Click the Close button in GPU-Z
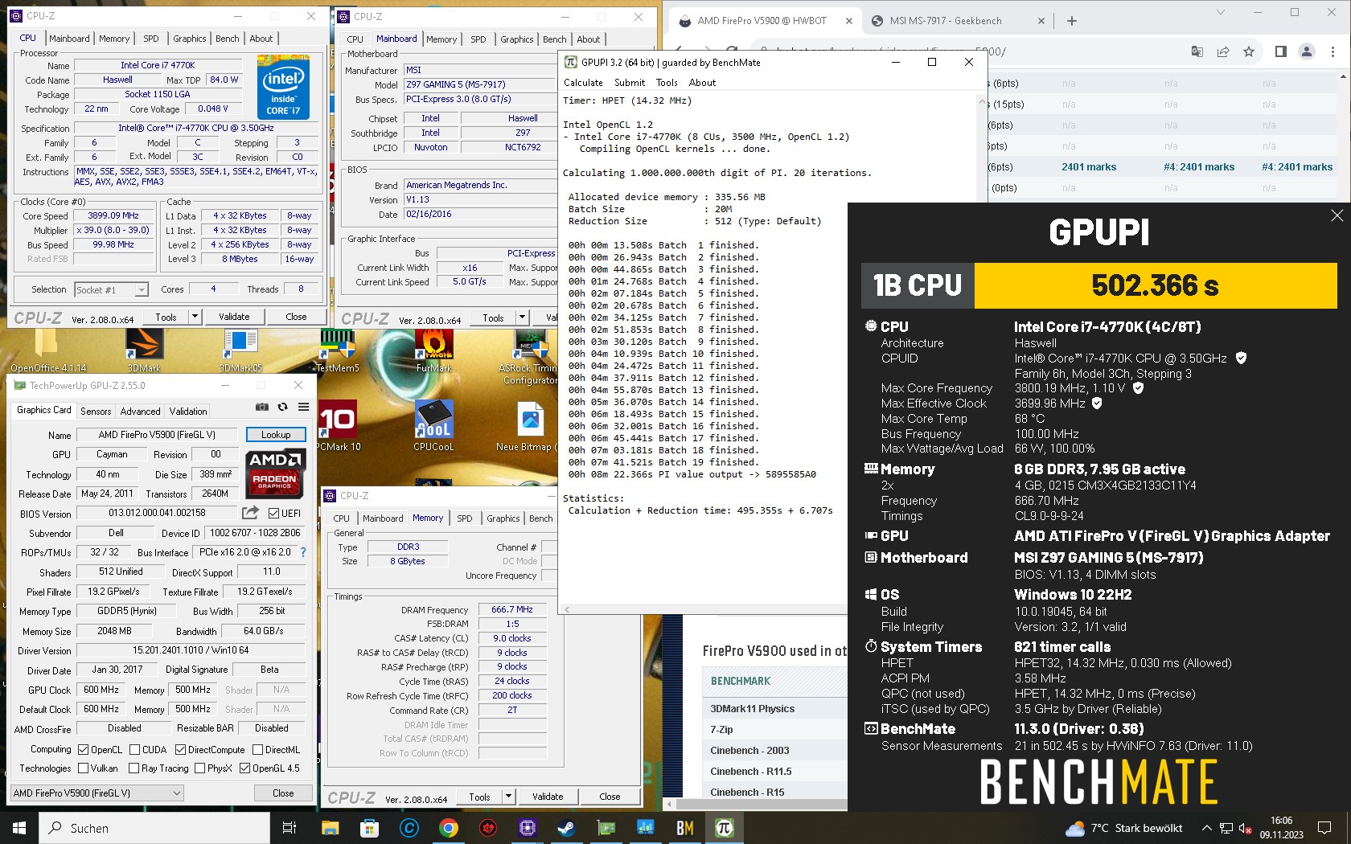The width and height of the screenshot is (1351, 844). 283,793
